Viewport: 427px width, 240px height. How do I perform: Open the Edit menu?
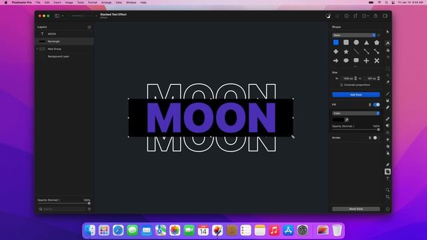click(47, 3)
